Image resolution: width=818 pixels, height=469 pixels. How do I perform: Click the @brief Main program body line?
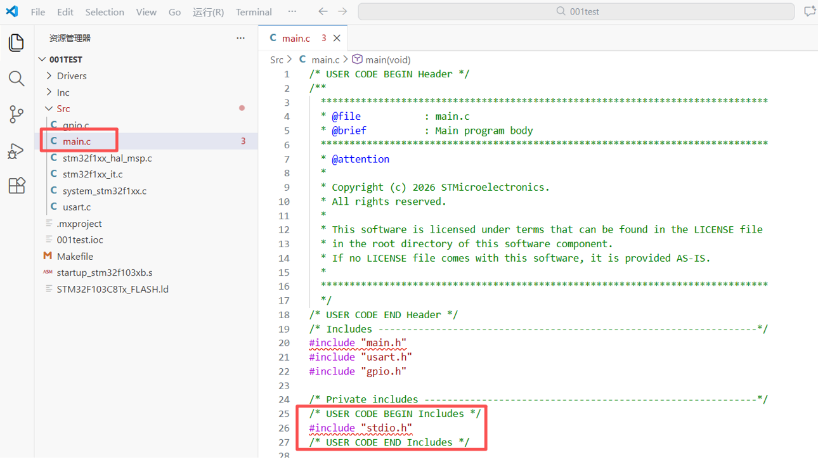427,131
